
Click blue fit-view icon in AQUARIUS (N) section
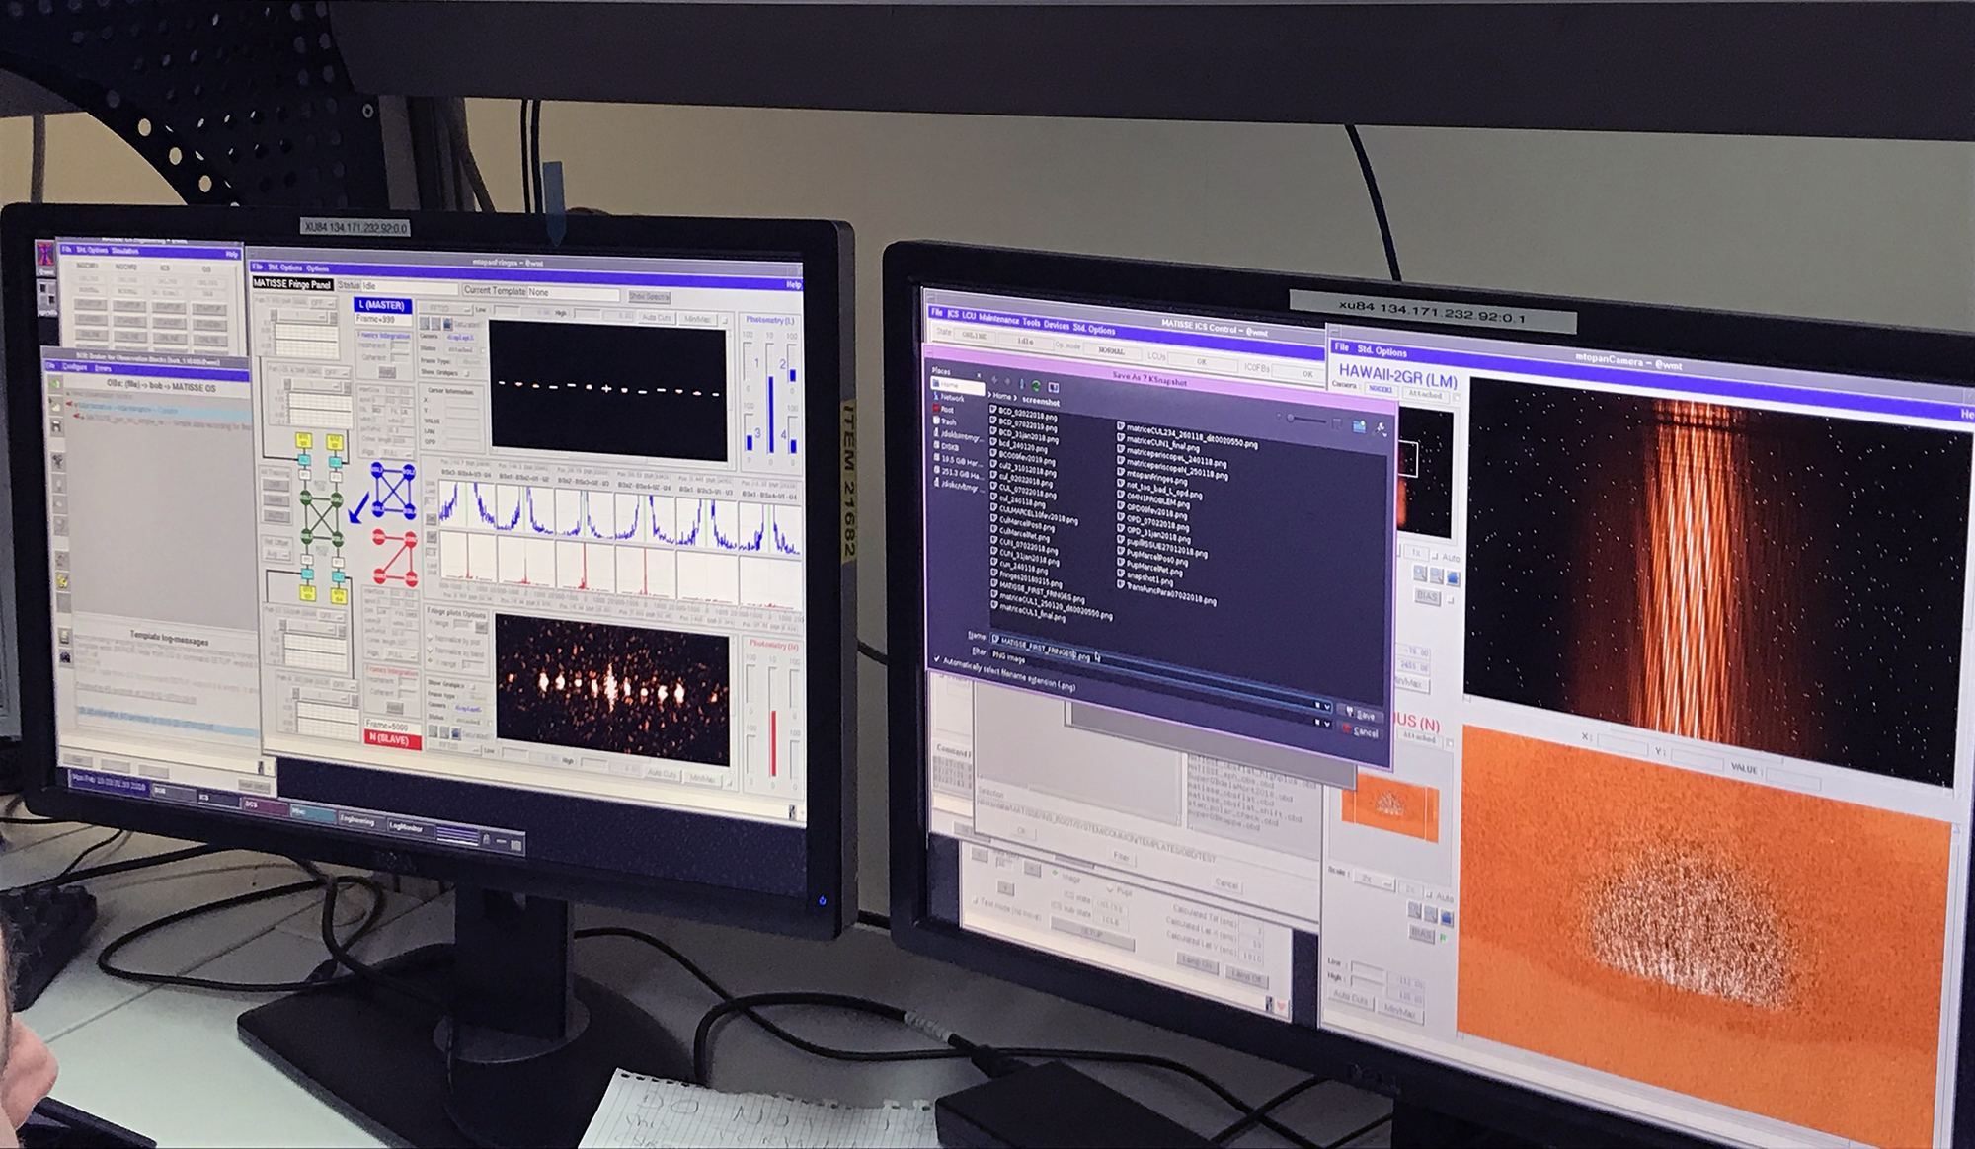pos(1447,918)
